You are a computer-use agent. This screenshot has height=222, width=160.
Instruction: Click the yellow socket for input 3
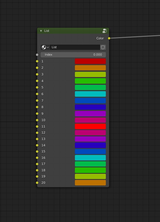[x=37, y=74]
